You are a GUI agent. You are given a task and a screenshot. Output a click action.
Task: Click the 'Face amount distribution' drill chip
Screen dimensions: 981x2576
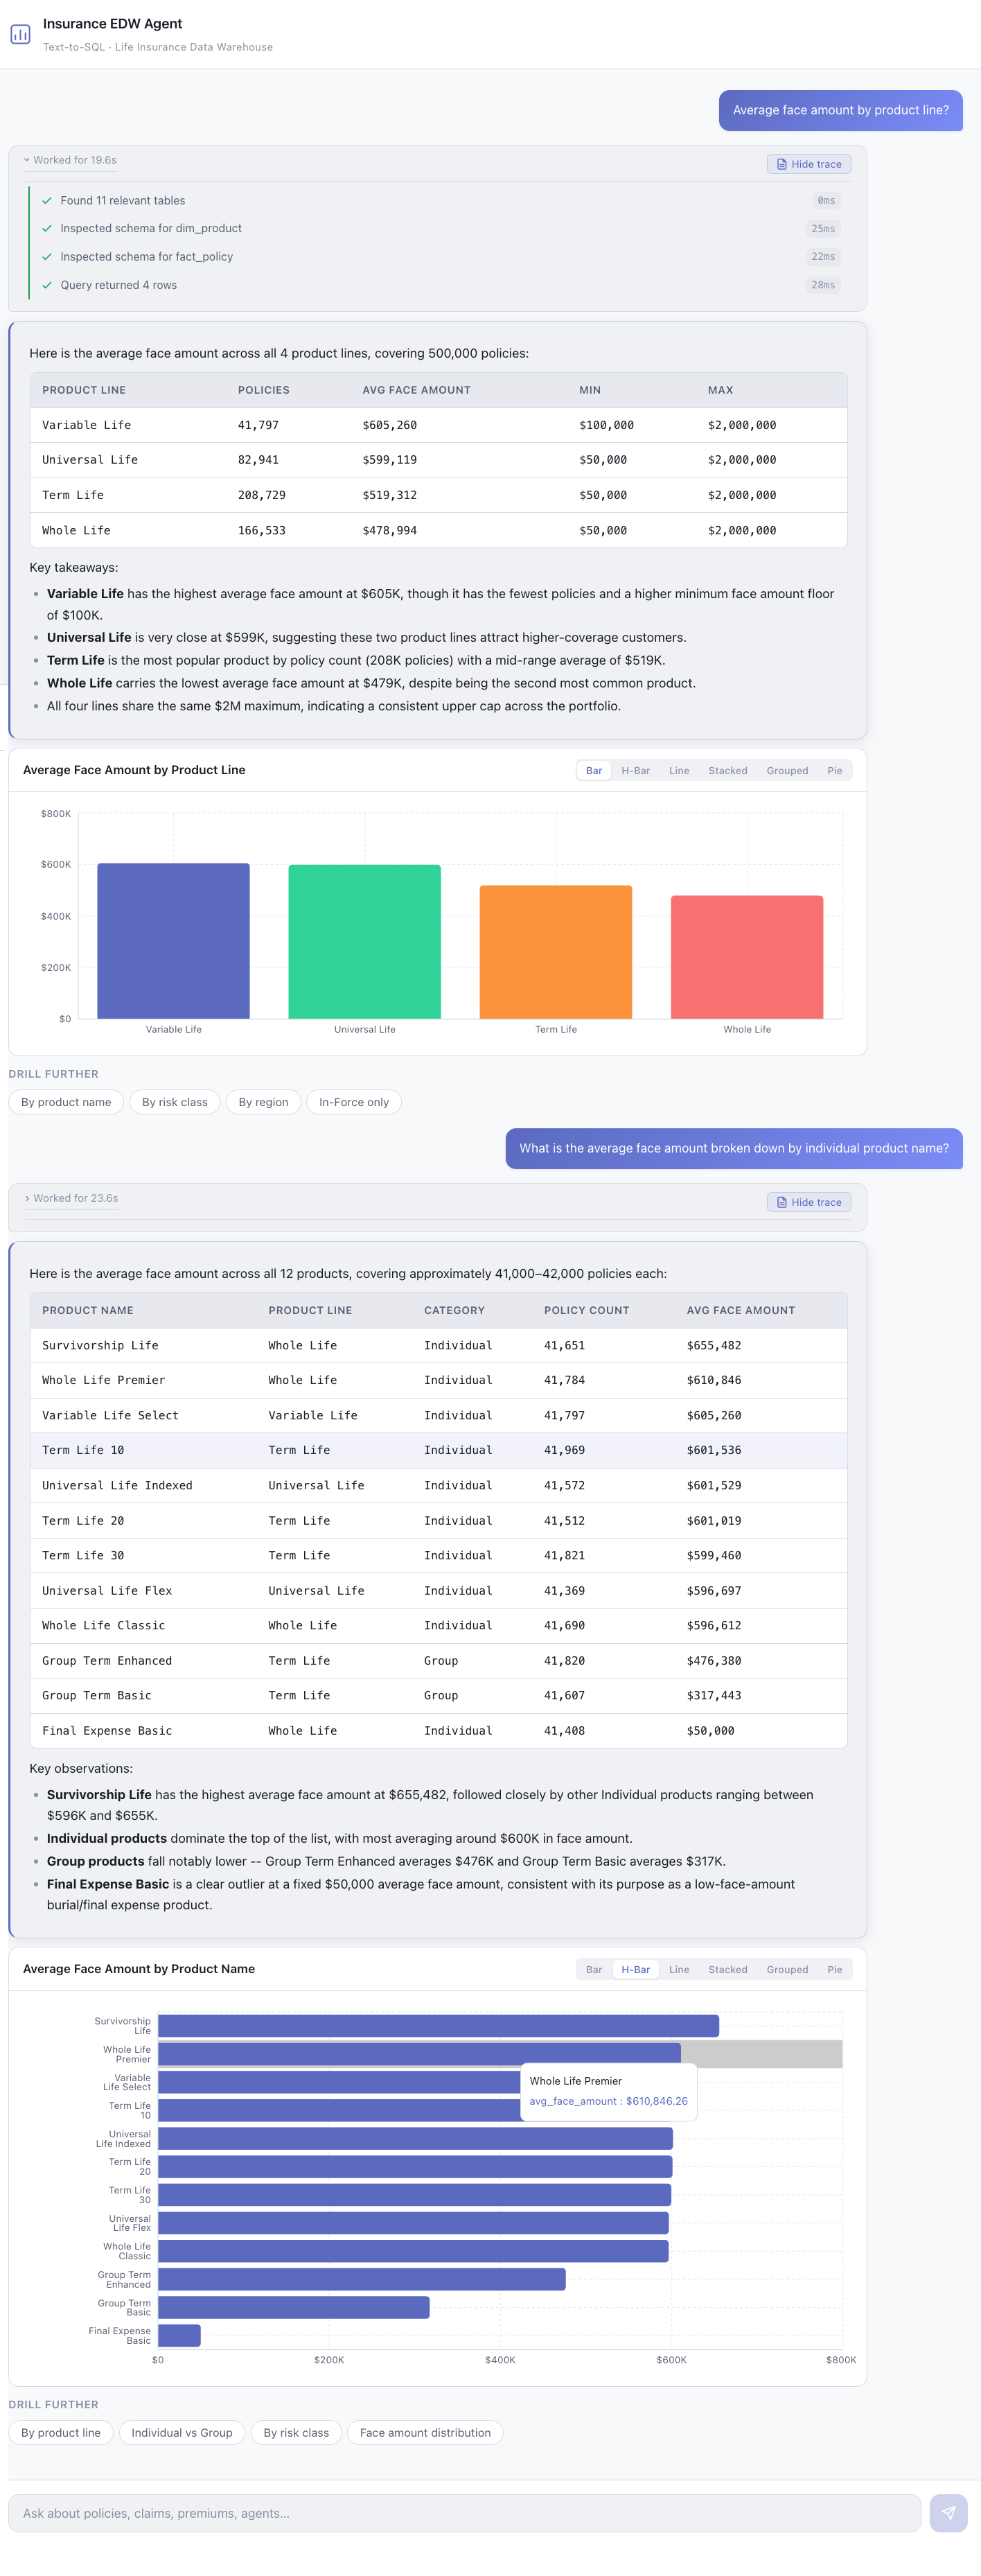pyautogui.click(x=425, y=2433)
